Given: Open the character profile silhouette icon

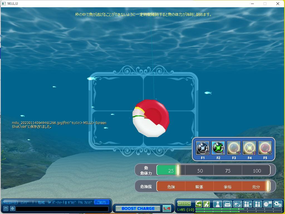Looking at the screenshot, I should (x=217, y=204).
